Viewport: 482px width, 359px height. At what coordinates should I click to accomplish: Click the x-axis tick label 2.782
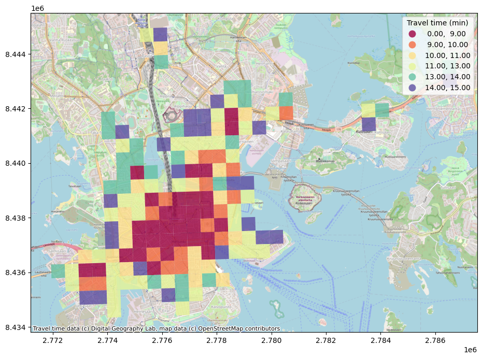pyautogui.click(x=326, y=340)
